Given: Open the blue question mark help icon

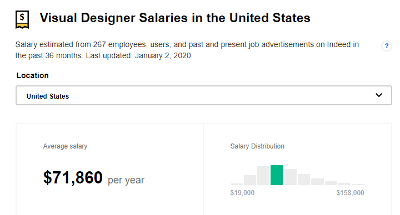Looking at the screenshot, I should [x=387, y=46].
